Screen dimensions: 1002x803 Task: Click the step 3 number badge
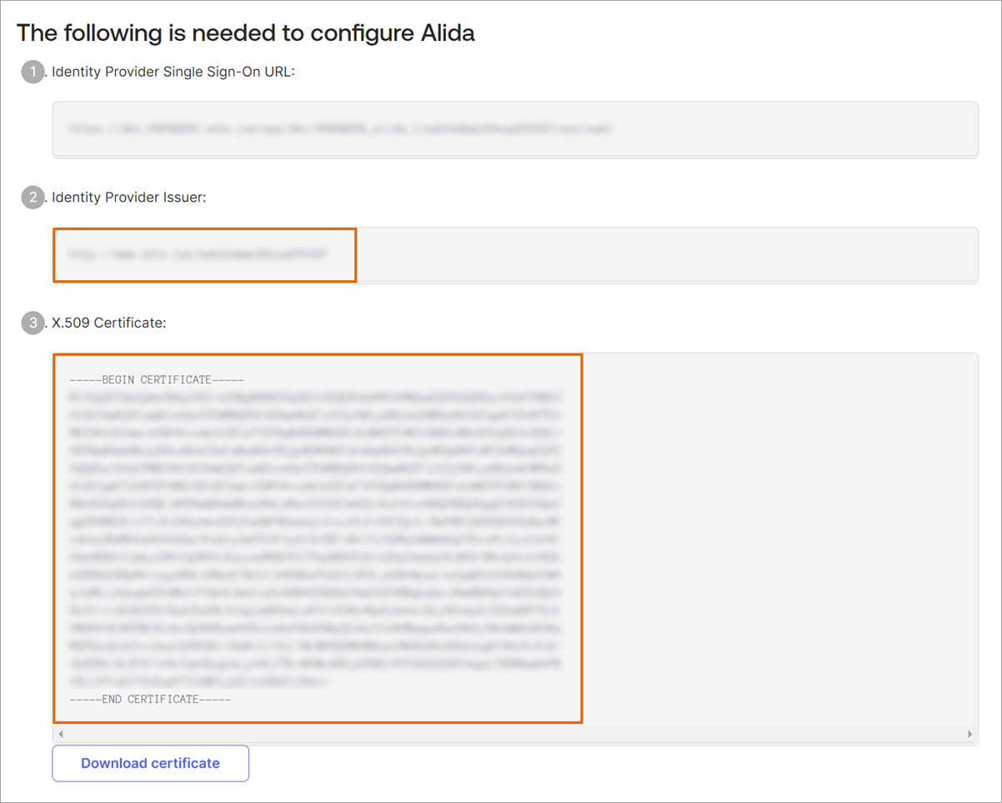[x=33, y=323]
